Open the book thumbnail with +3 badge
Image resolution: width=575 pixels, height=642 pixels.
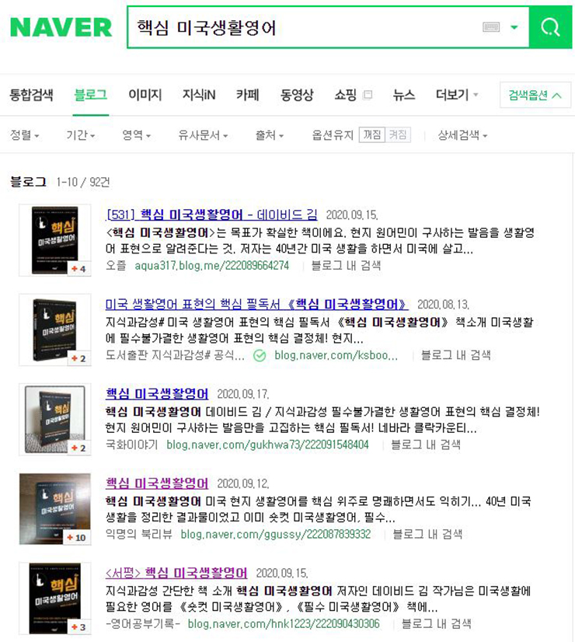coord(55,598)
